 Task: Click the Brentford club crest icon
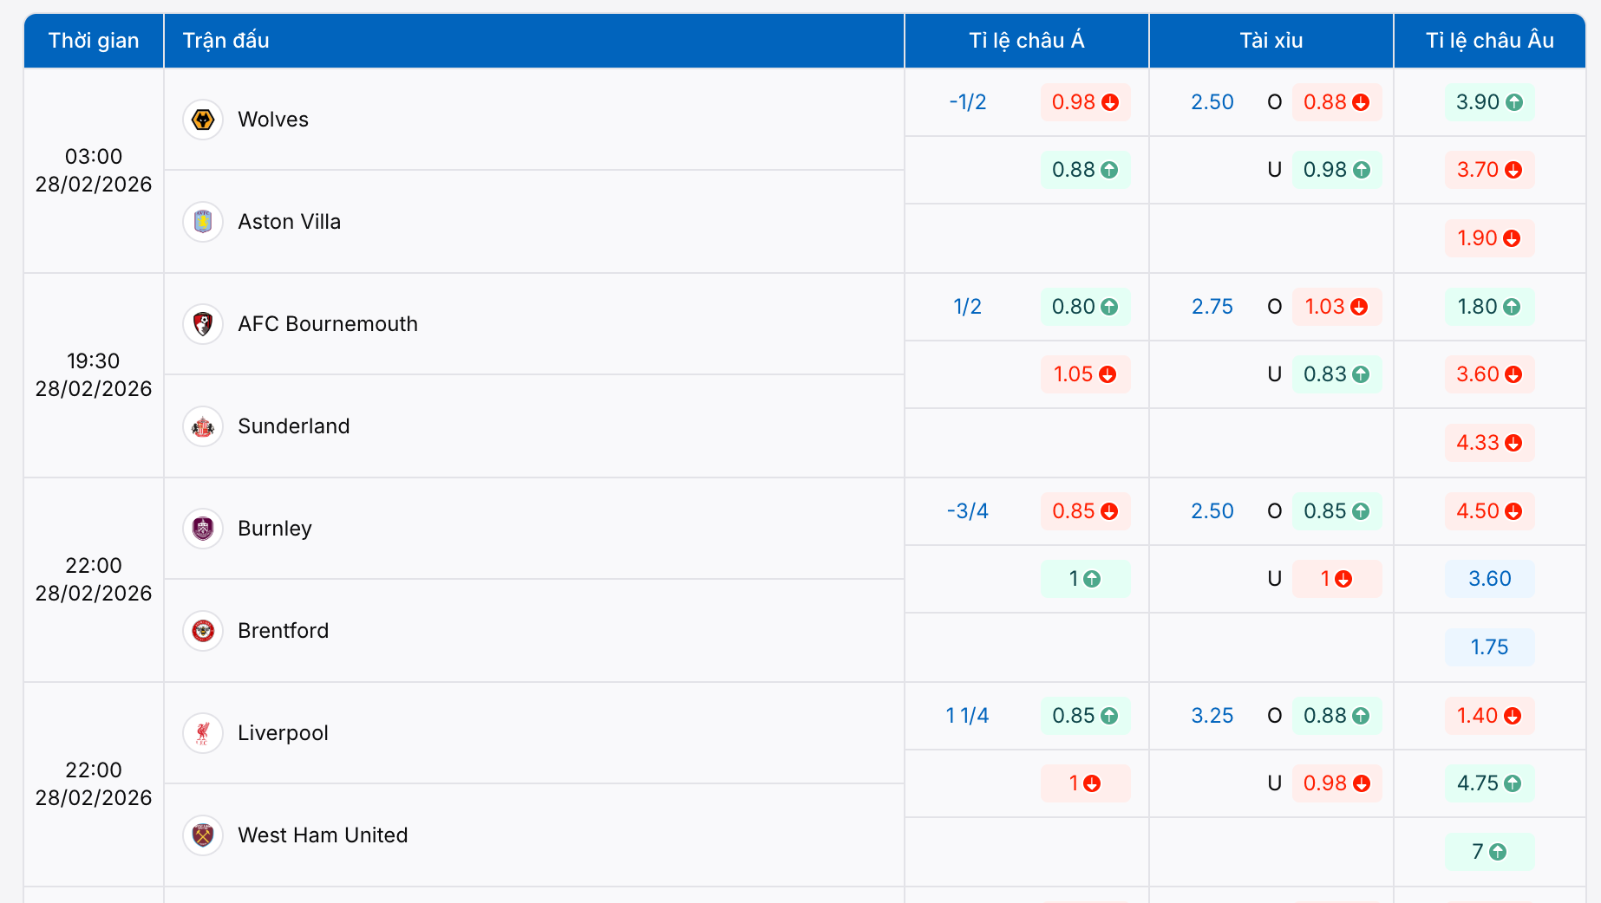(x=203, y=631)
